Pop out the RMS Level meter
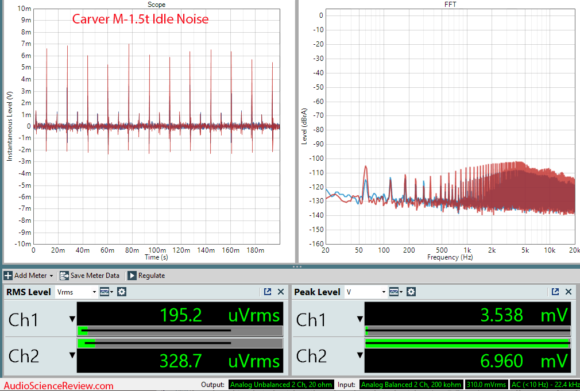This screenshot has width=580, height=391. tap(268, 292)
